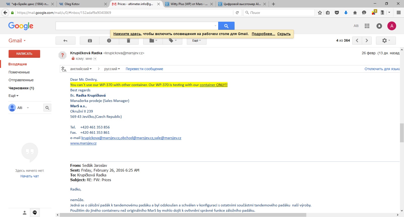404x217 pixels.
Task: Click 'Отключить для языка' link
Action: tap(382, 69)
